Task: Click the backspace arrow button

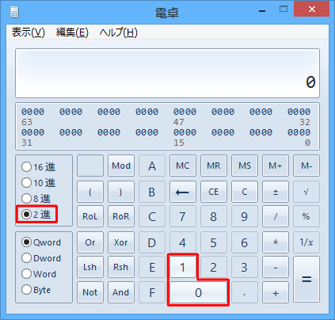Action: click(183, 192)
